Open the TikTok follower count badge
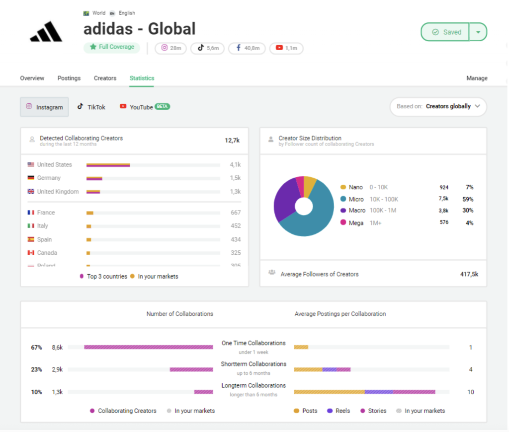The width and height of the screenshot is (509, 432). click(207, 48)
